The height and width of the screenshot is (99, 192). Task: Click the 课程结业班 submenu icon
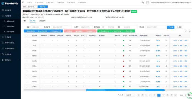pos(5,26)
